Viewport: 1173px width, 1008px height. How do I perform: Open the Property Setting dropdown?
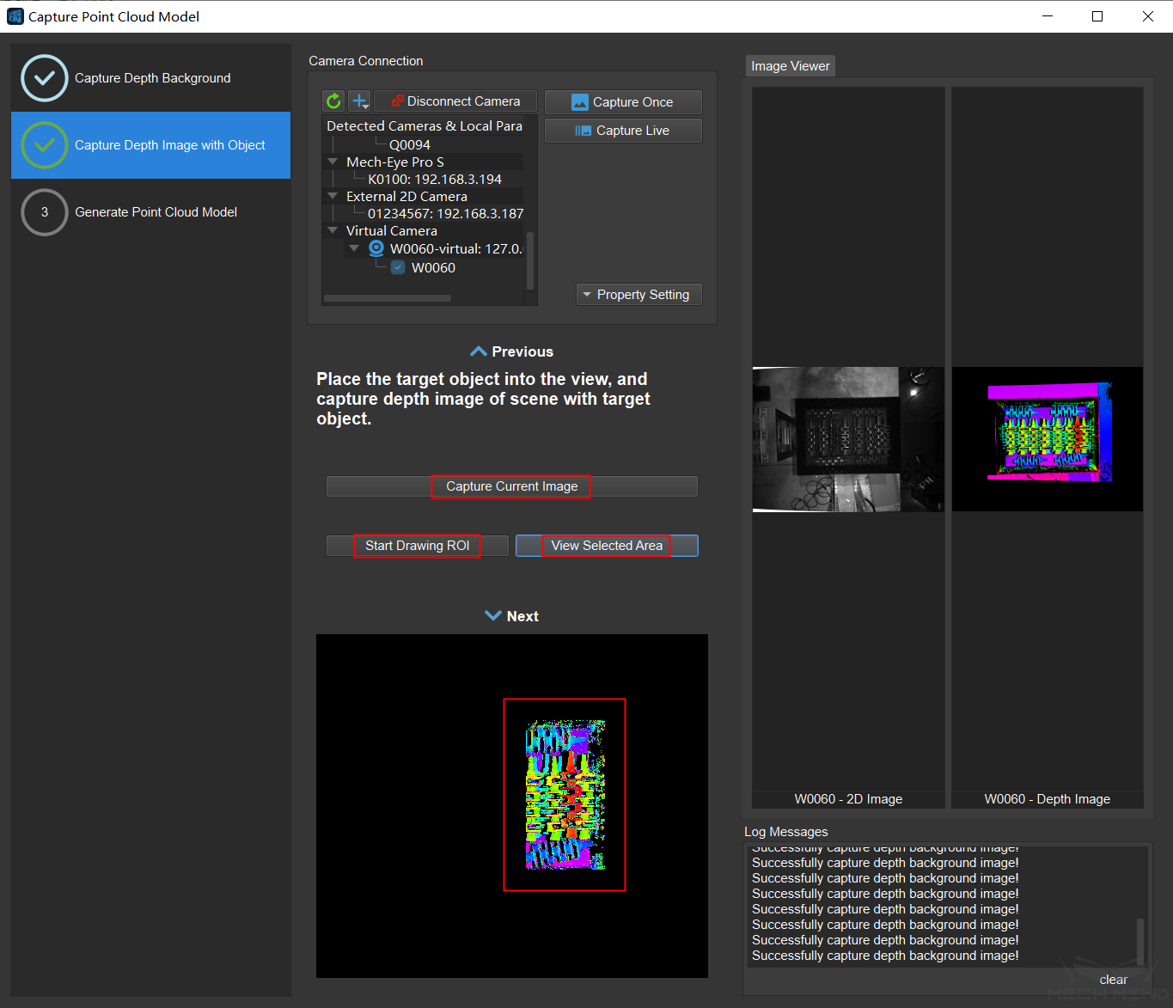click(x=638, y=295)
